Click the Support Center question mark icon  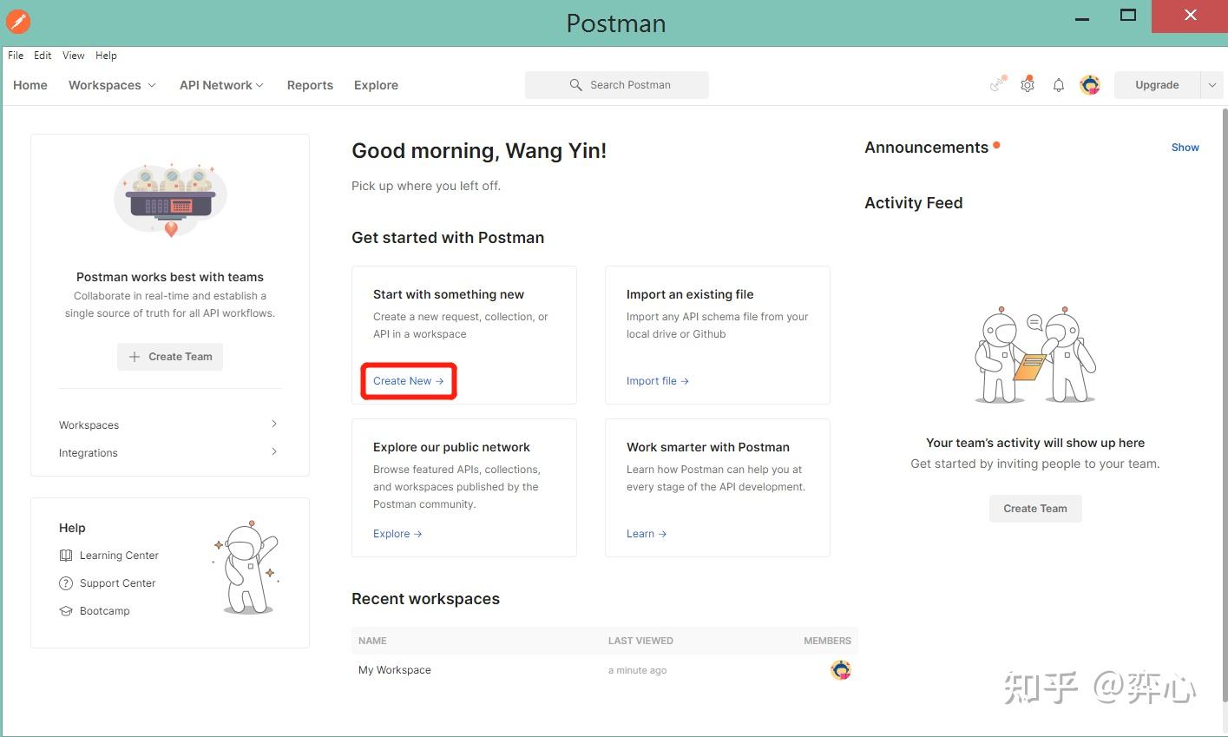(x=66, y=582)
